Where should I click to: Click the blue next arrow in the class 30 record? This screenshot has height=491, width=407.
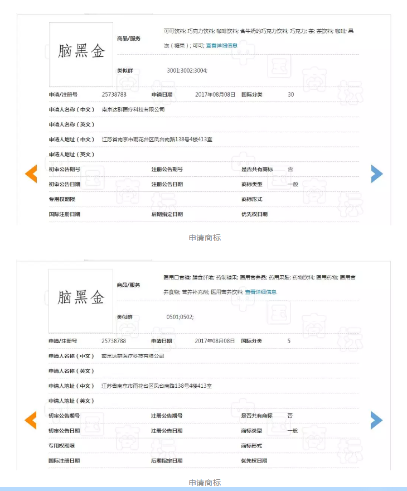coord(377,174)
